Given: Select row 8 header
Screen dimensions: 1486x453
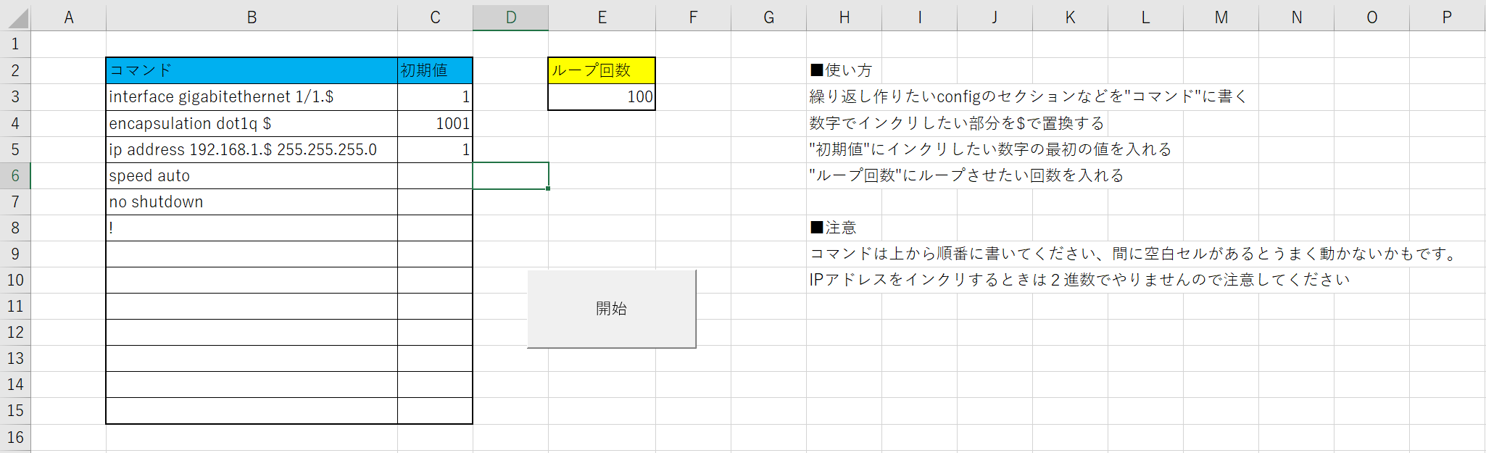Looking at the screenshot, I should 15,228.
